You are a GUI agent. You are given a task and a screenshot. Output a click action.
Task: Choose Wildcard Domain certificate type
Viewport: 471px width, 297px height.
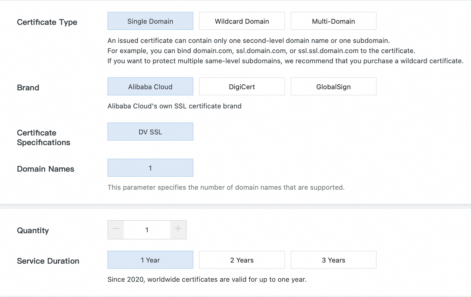point(242,21)
